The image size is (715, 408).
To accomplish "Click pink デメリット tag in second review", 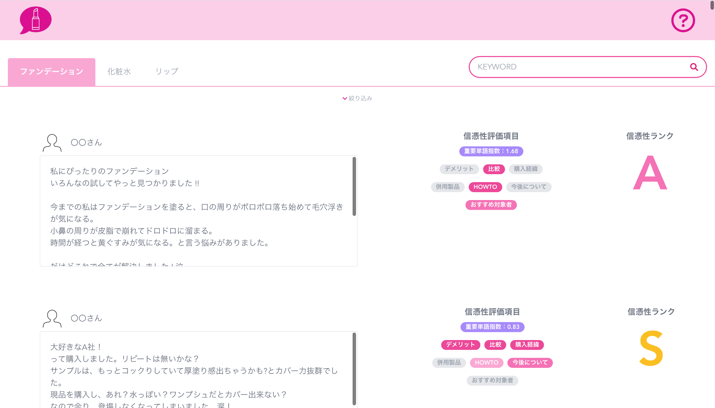I will 460,345.
